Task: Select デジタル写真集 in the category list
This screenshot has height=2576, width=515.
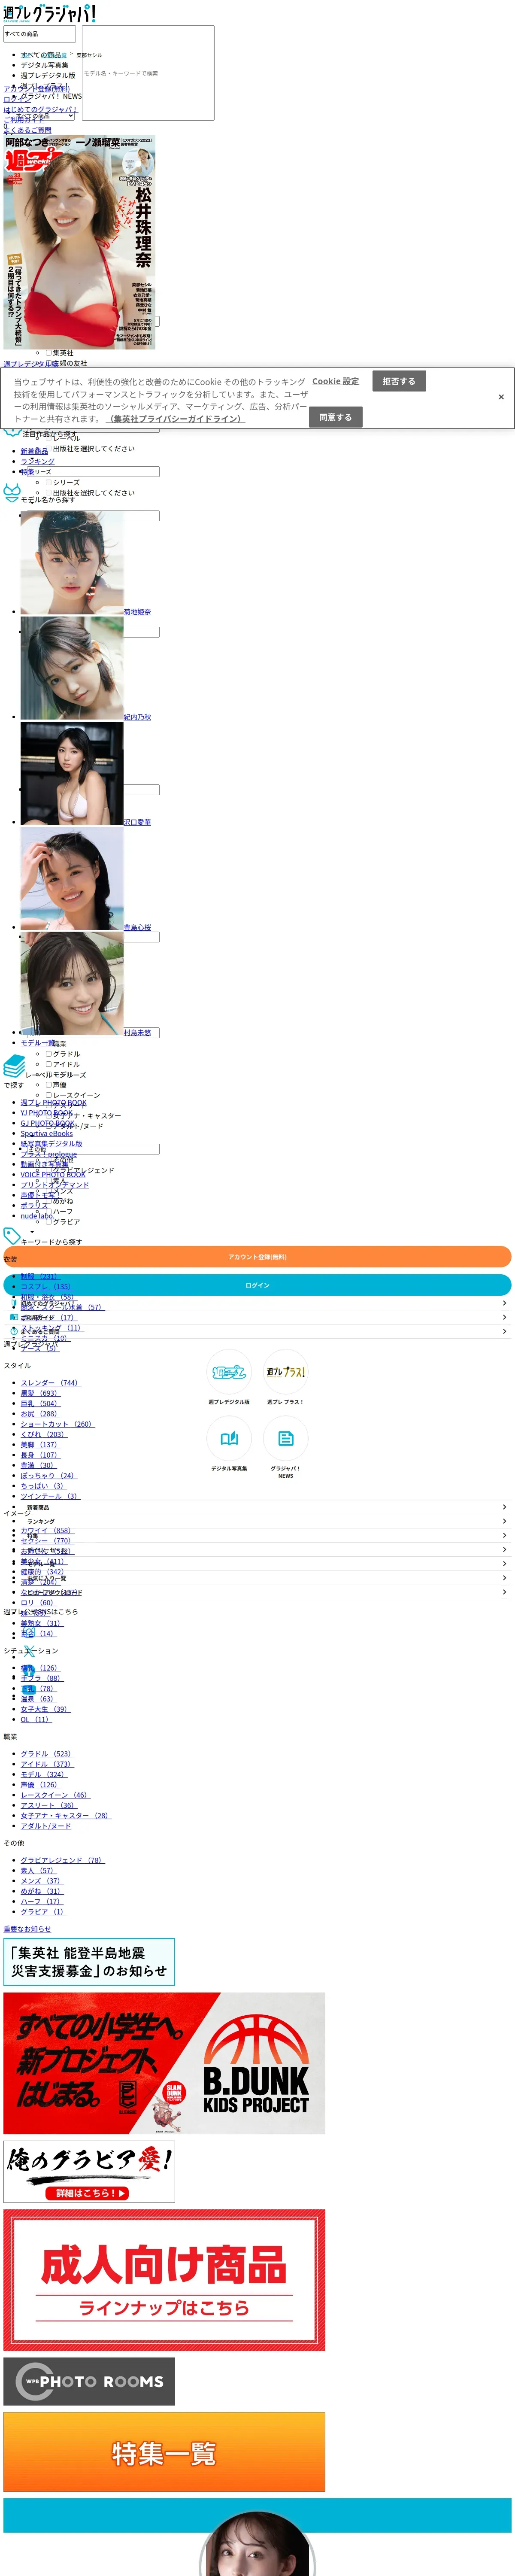Action: click(x=45, y=65)
